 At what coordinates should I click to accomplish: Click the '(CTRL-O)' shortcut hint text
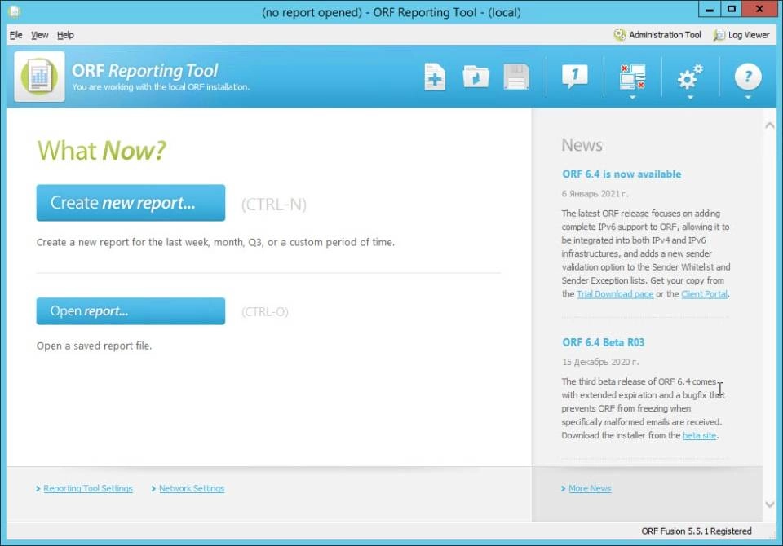(x=264, y=312)
